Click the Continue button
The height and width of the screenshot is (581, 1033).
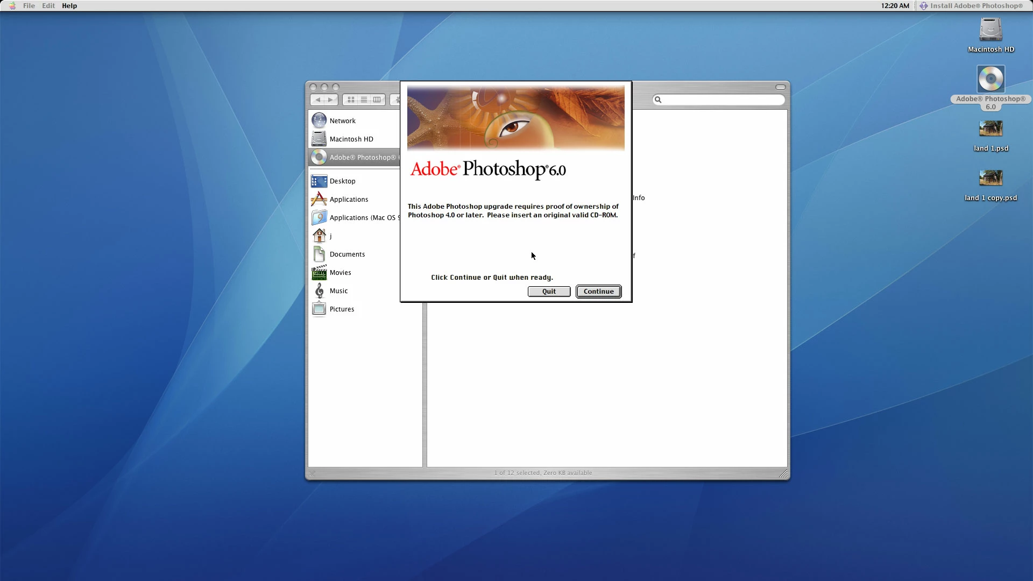point(598,292)
